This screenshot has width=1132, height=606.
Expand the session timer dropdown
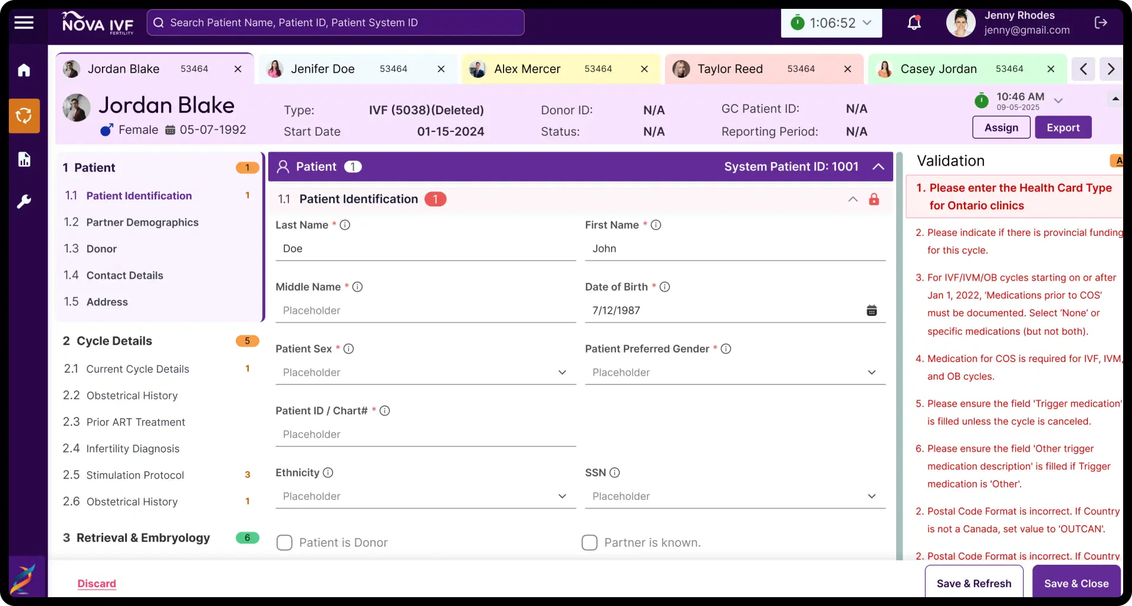(867, 23)
